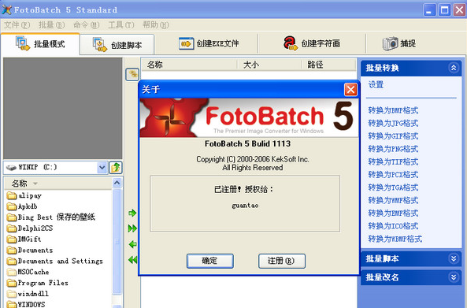Open the 命令(M) menu
The width and height of the screenshot is (467, 308).
coord(86,25)
